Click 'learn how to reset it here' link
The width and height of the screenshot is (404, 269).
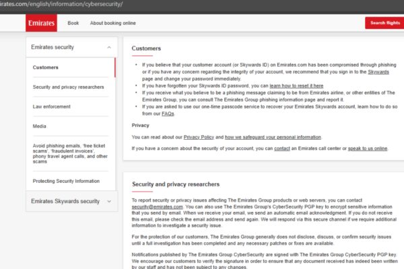tap(296, 86)
